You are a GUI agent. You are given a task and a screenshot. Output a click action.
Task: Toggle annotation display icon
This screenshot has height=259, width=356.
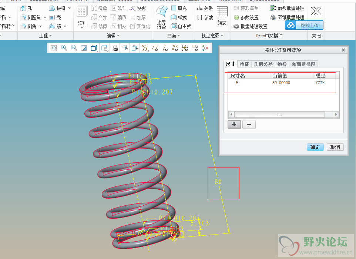click(195, 48)
